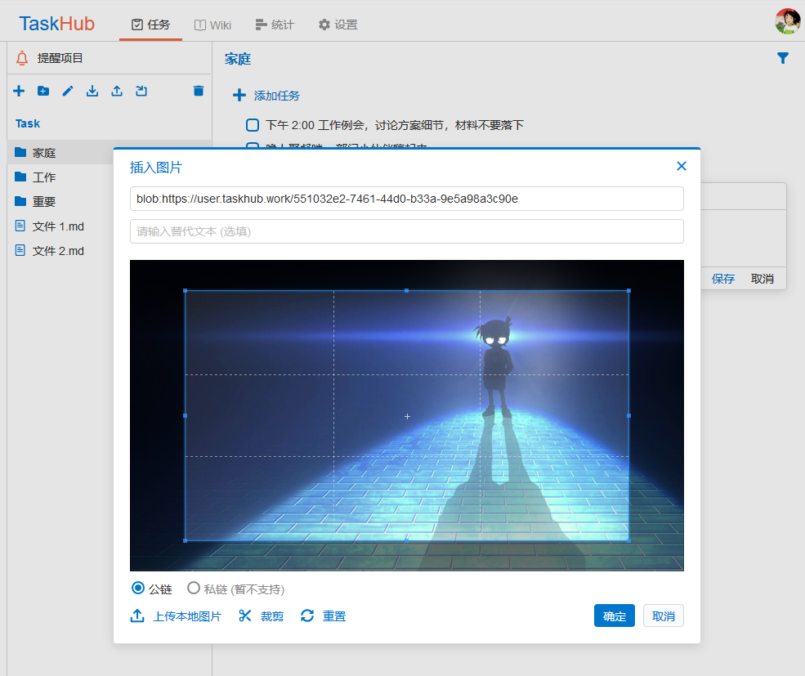Screen dimensions: 805x676
Task: Click the crop box bottom-right handle
Action: (x=629, y=540)
